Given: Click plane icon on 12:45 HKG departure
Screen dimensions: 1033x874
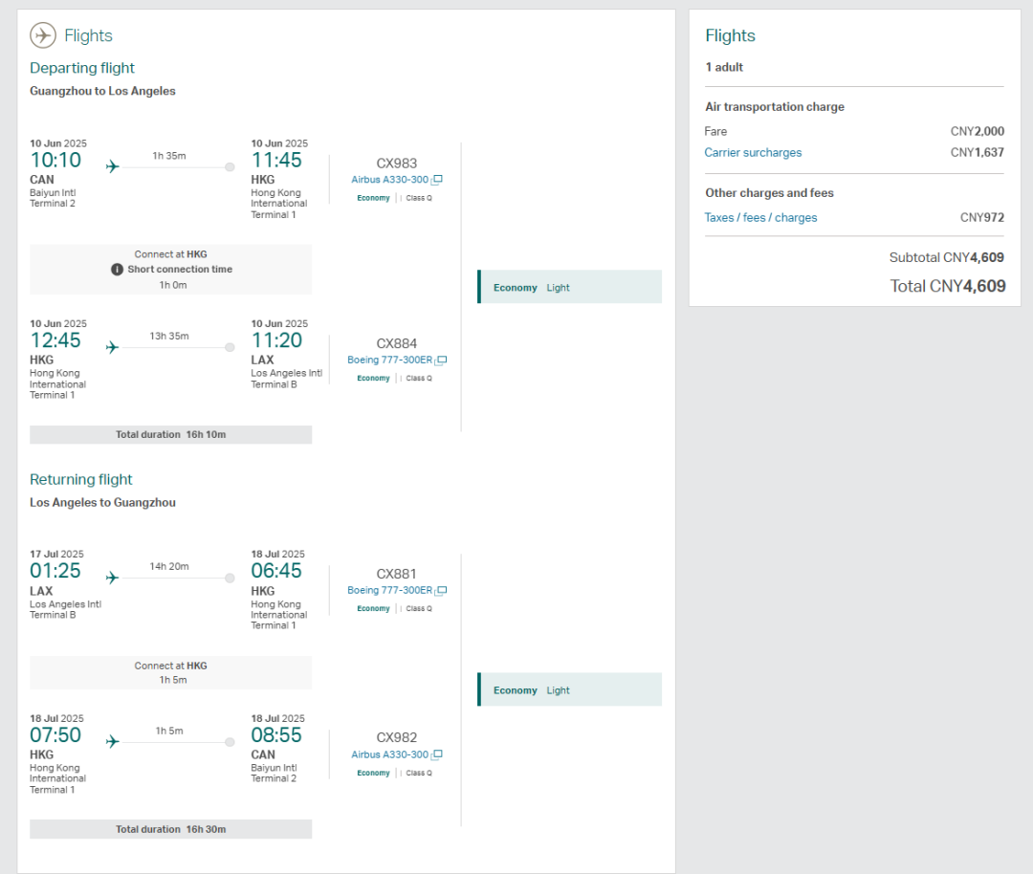Looking at the screenshot, I should point(112,347).
